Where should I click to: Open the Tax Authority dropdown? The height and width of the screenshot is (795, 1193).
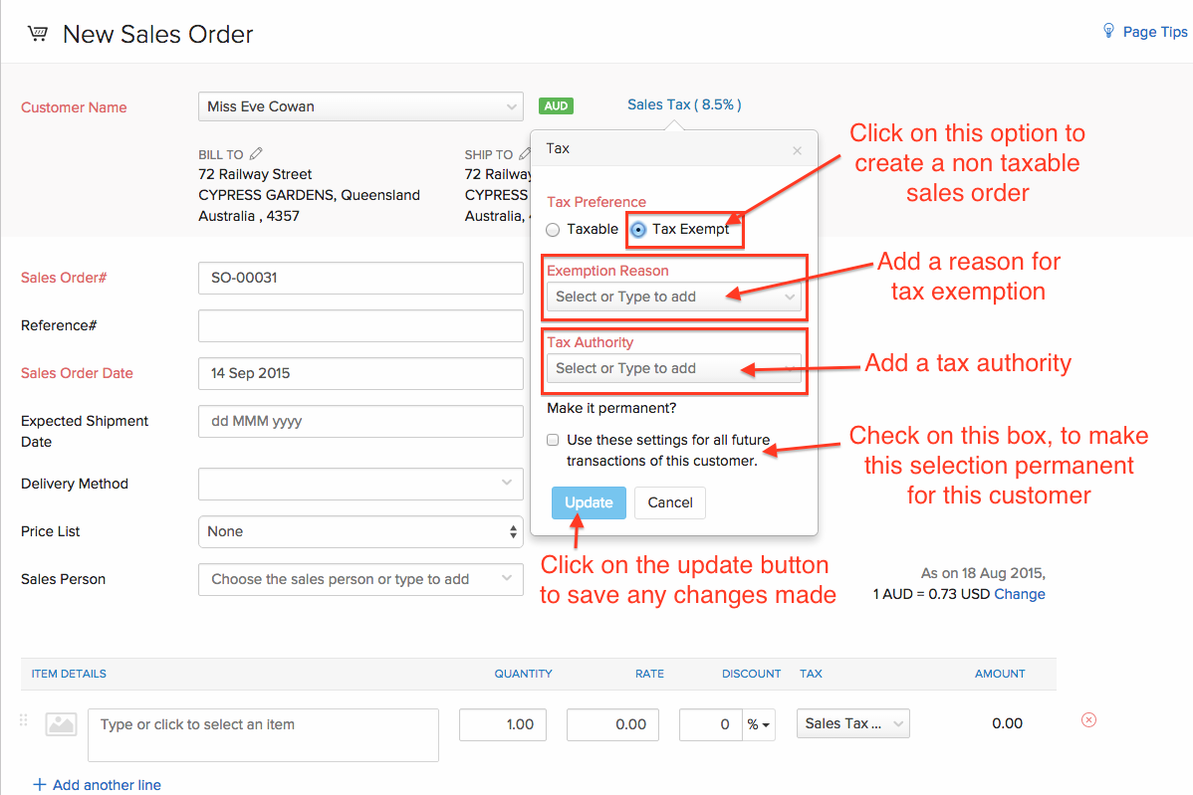[674, 368]
